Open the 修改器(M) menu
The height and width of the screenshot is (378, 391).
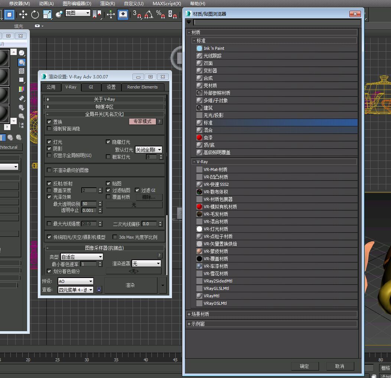coord(19,3)
